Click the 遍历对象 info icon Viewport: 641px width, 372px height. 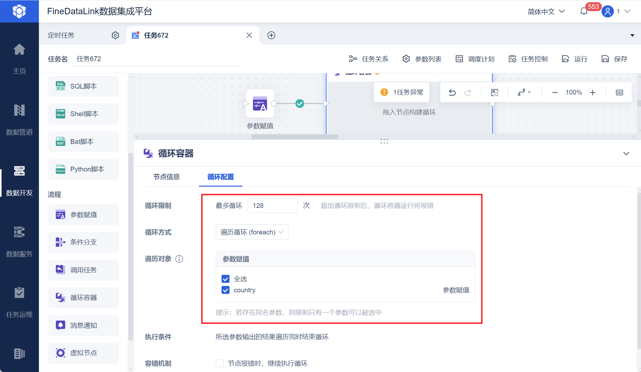point(179,259)
